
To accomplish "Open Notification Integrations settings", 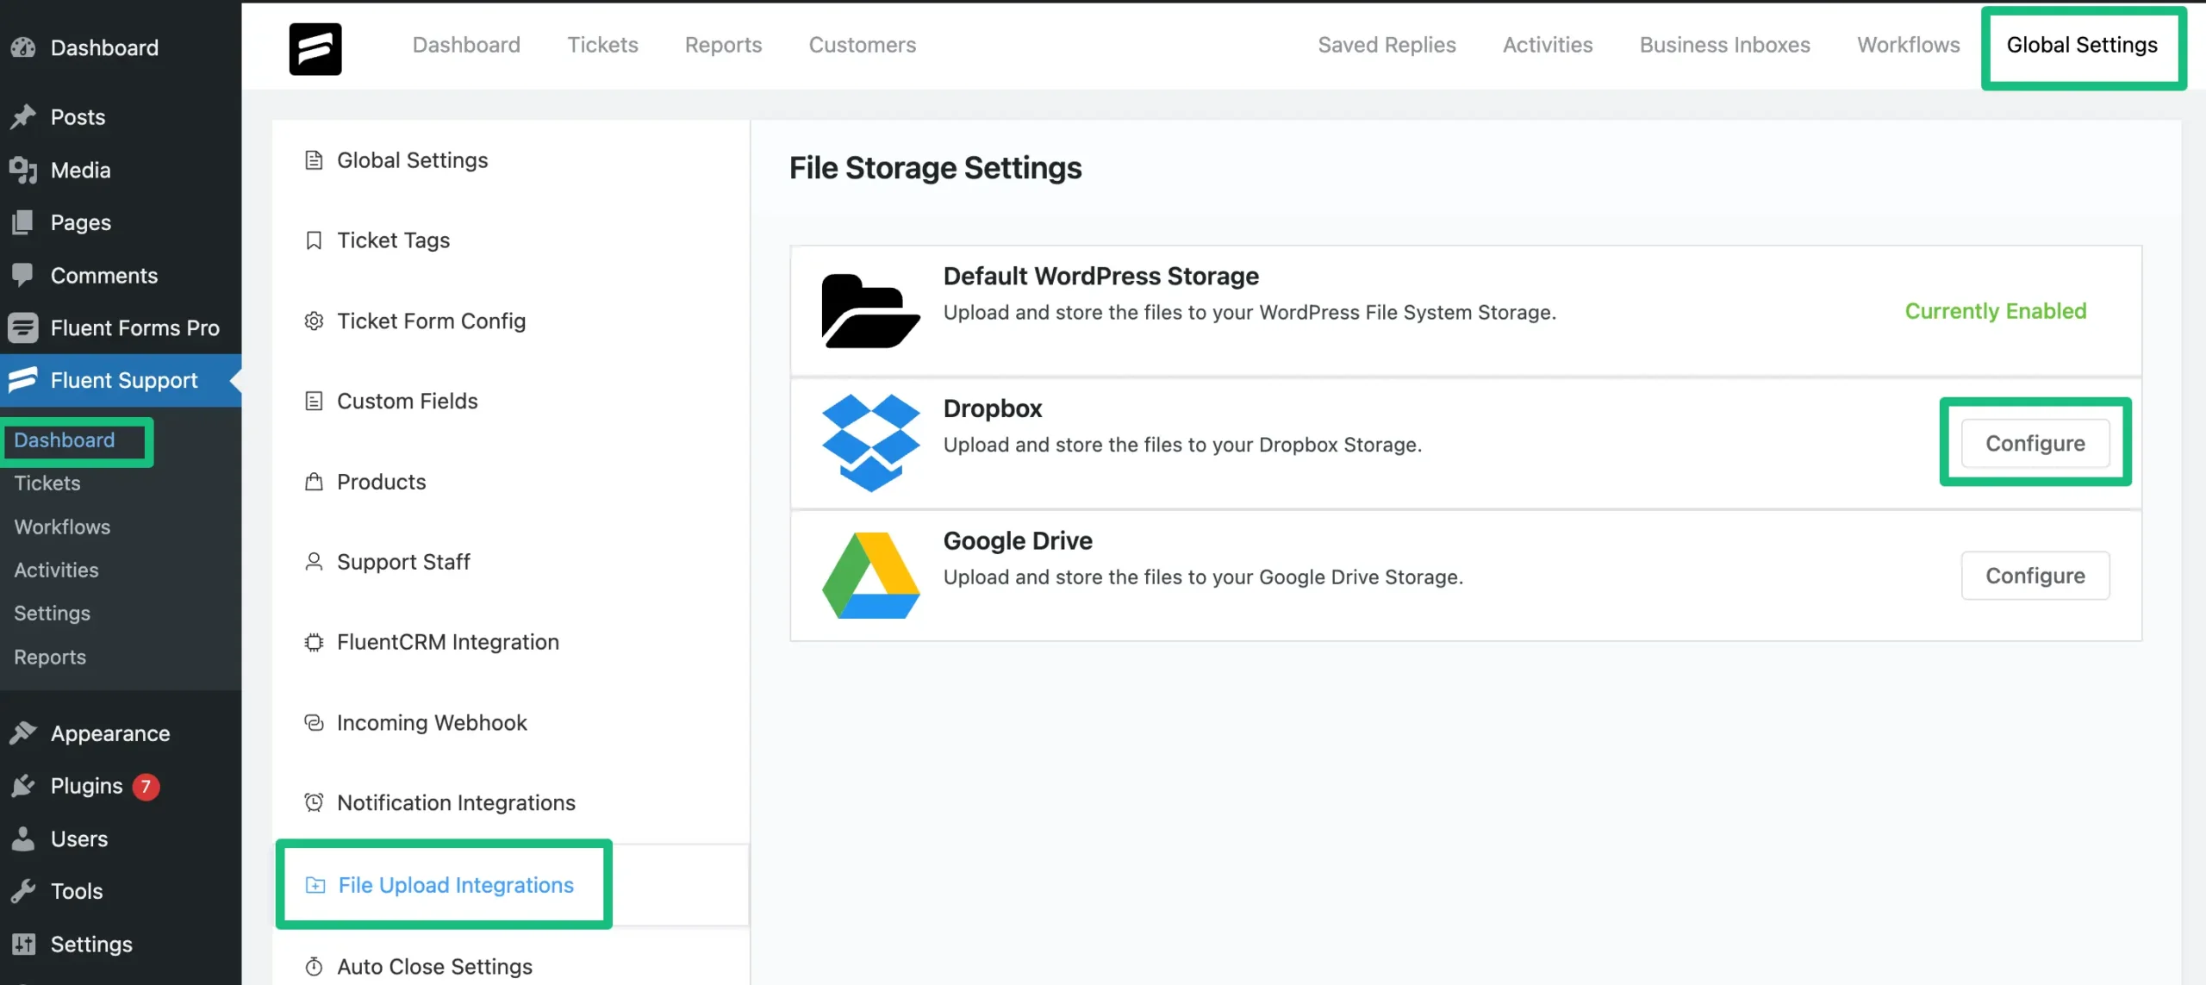I will point(511,802).
